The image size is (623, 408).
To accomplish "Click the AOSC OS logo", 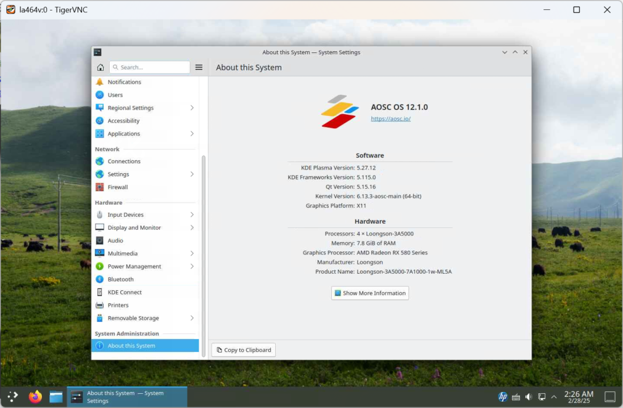I will click(340, 112).
